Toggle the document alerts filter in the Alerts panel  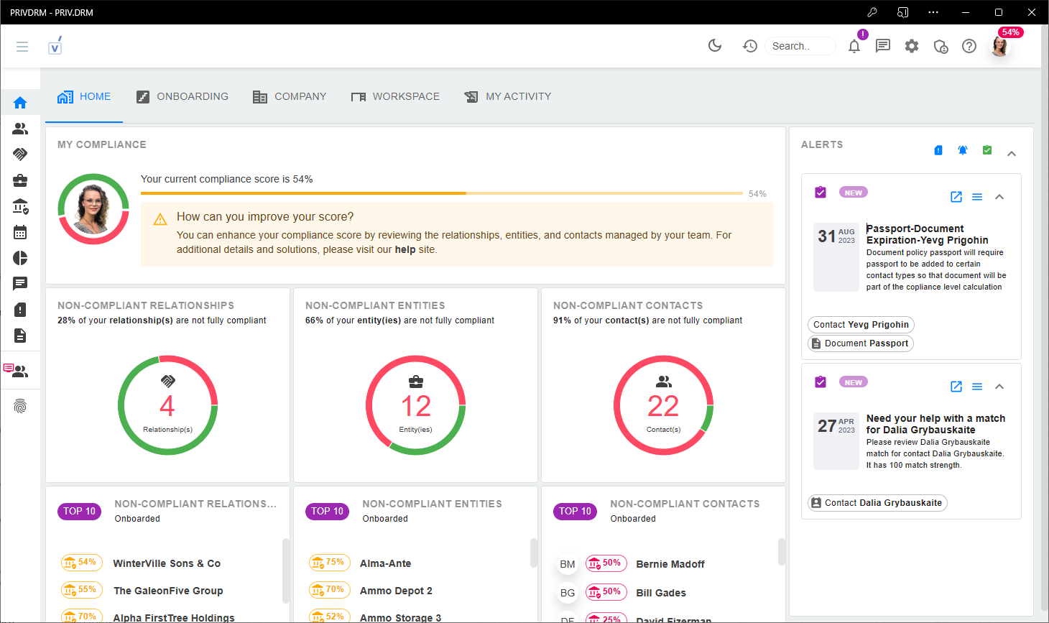click(x=938, y=150)
